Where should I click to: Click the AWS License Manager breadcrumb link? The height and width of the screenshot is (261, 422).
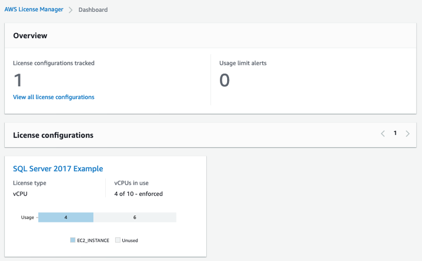coord(34,9)
